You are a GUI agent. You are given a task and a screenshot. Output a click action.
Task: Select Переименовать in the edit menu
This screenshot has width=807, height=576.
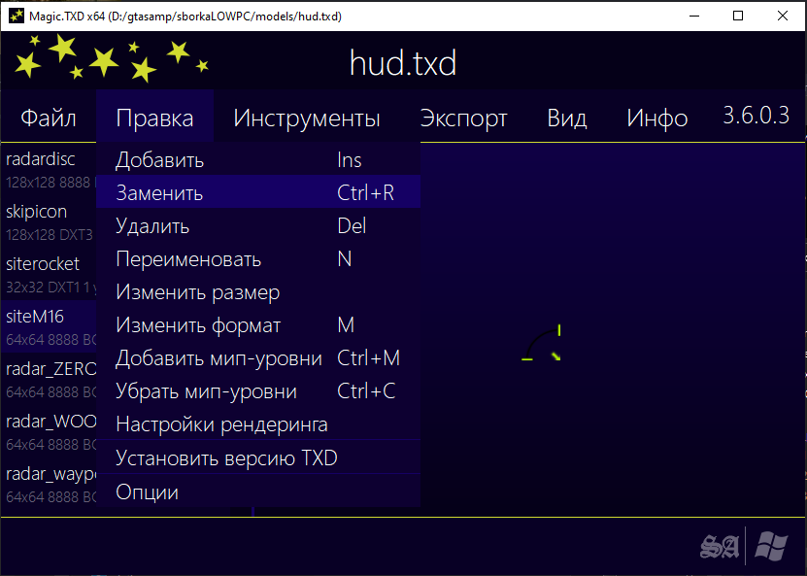188,259
